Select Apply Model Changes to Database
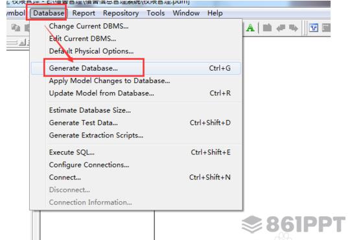 pos(136,80)
